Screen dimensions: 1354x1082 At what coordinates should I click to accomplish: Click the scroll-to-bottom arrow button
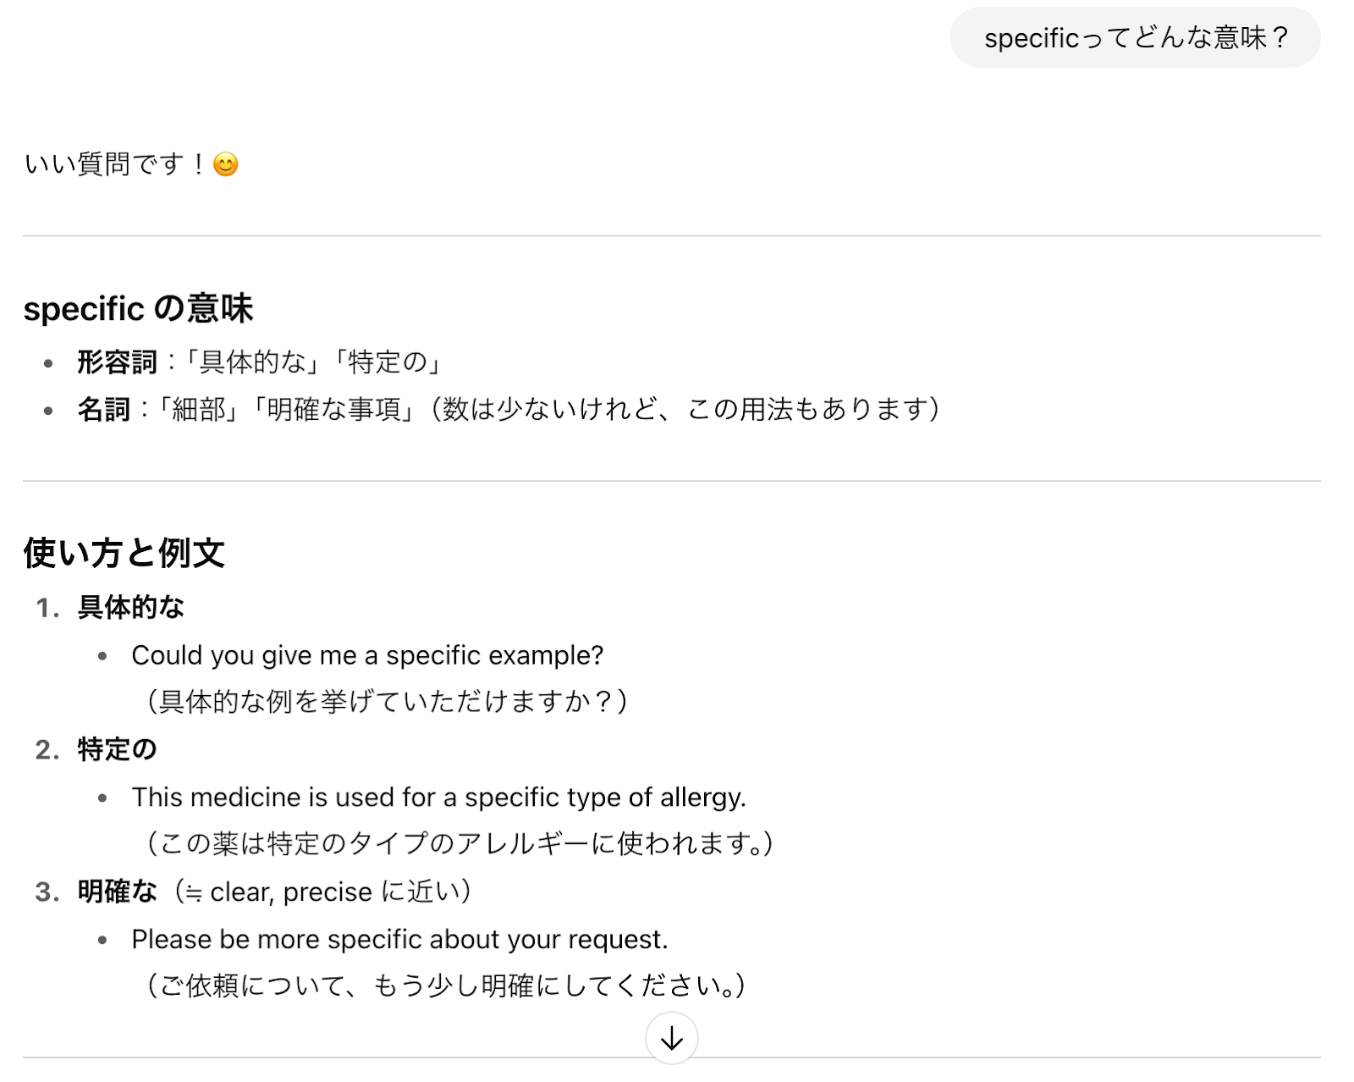[x=671, y=1038]
